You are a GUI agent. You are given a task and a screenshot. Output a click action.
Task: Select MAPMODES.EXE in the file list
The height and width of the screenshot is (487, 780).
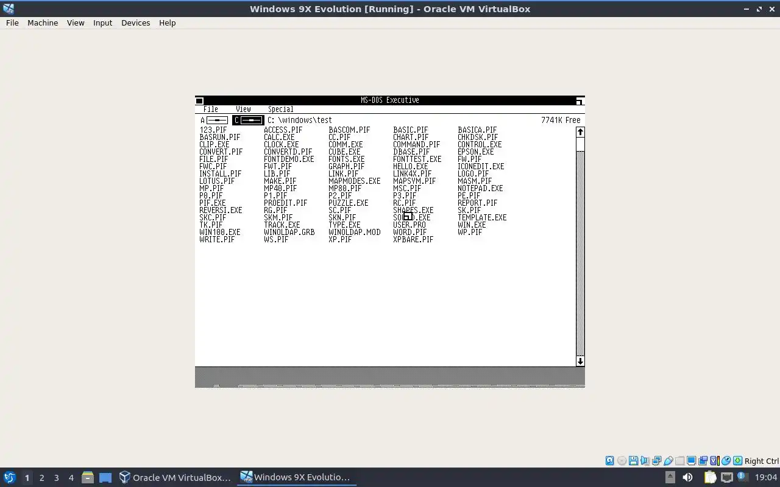(354, 181)
